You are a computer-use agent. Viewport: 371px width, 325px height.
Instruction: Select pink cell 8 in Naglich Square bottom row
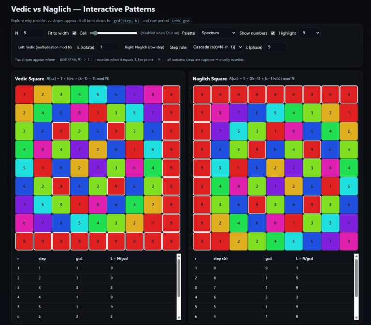point(348,241)
